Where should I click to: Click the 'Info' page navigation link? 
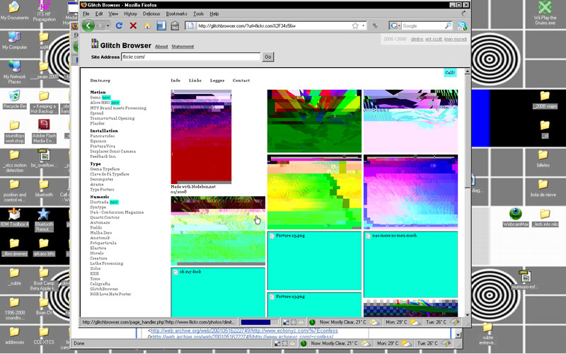[x=175, y=81]
